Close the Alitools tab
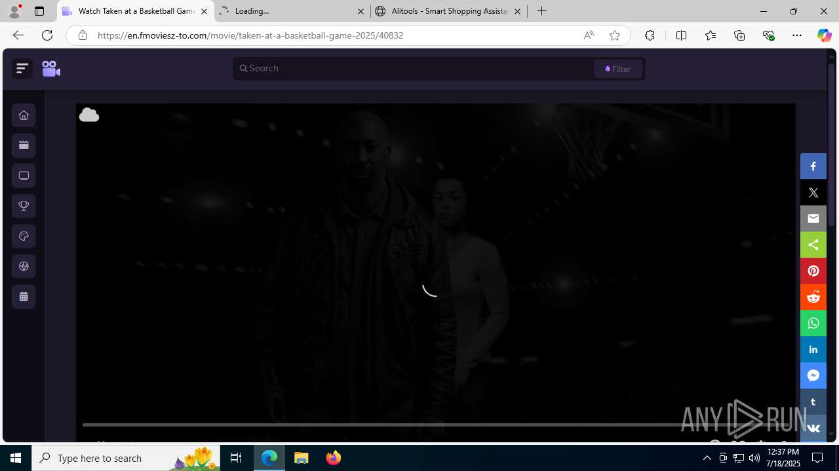The height and width of the screenshot is (471, 839). (x=517, y=11)
